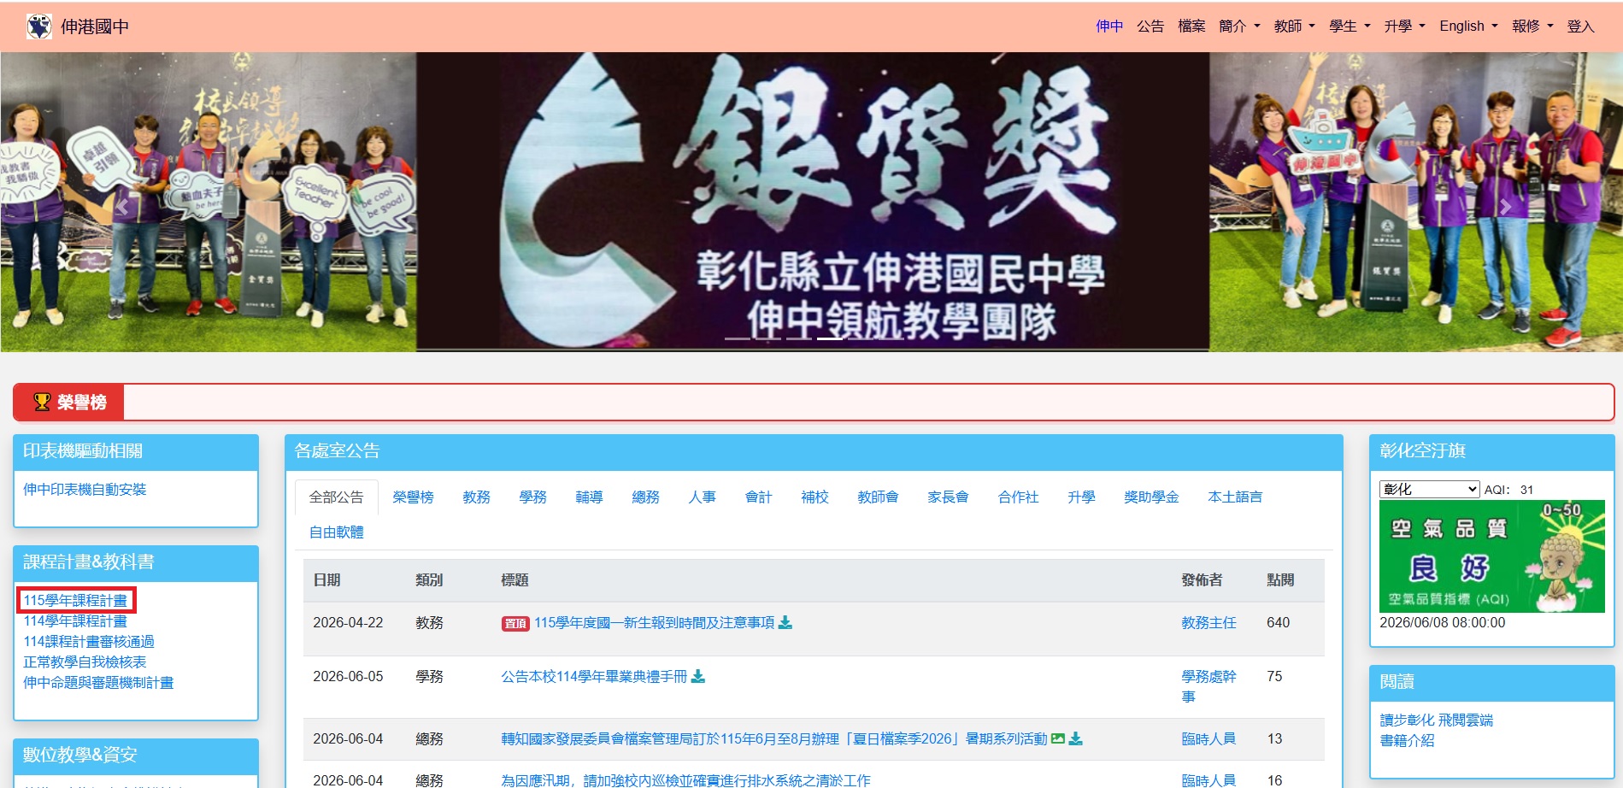Open 公告 from the top navigation
The width and height of the screenshot is (1623, 788).
[x=1150, y=26]
